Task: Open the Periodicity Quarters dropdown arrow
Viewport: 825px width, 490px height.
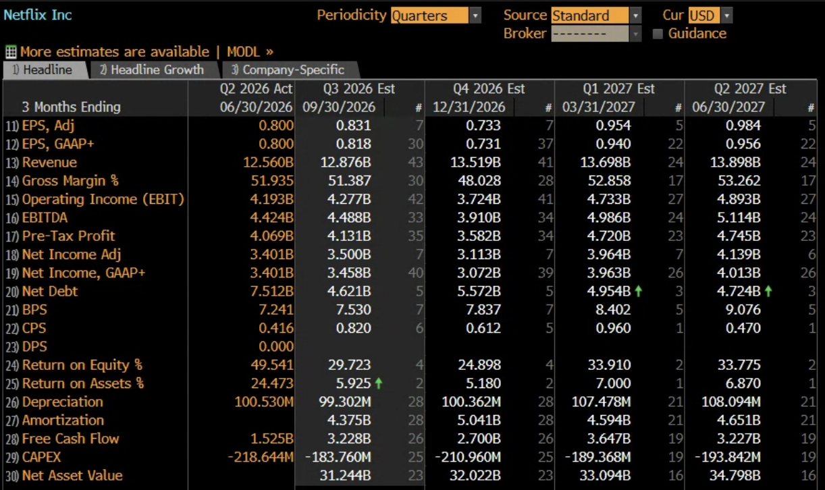Action: 475,16
